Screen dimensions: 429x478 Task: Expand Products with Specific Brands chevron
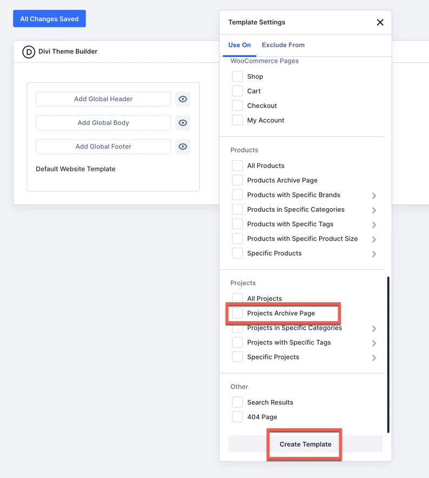(374, 196)
